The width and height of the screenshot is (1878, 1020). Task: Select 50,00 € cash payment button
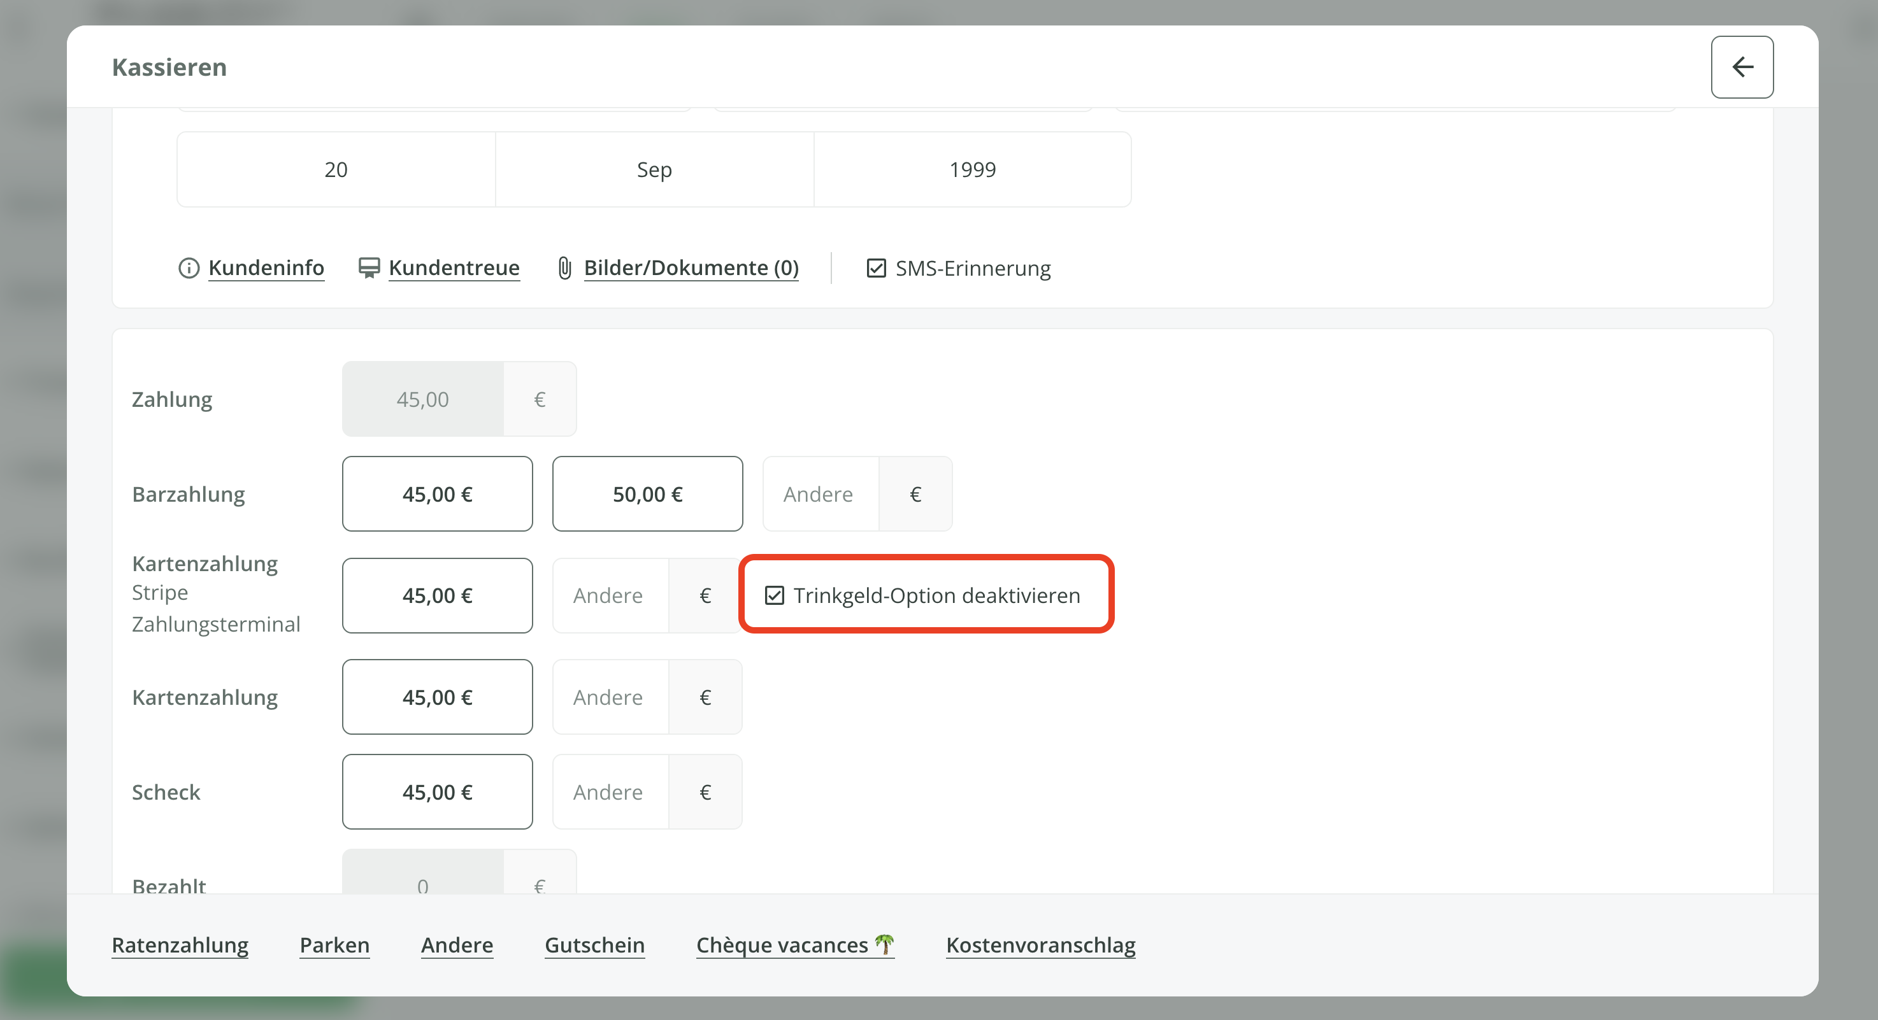pyautogui.click(x=647, y=494)
